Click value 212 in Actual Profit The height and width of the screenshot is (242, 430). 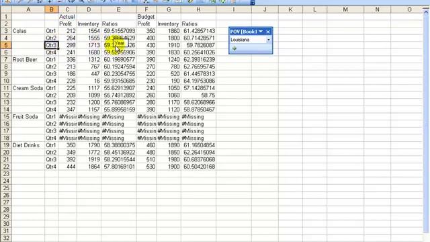point(67,31)
